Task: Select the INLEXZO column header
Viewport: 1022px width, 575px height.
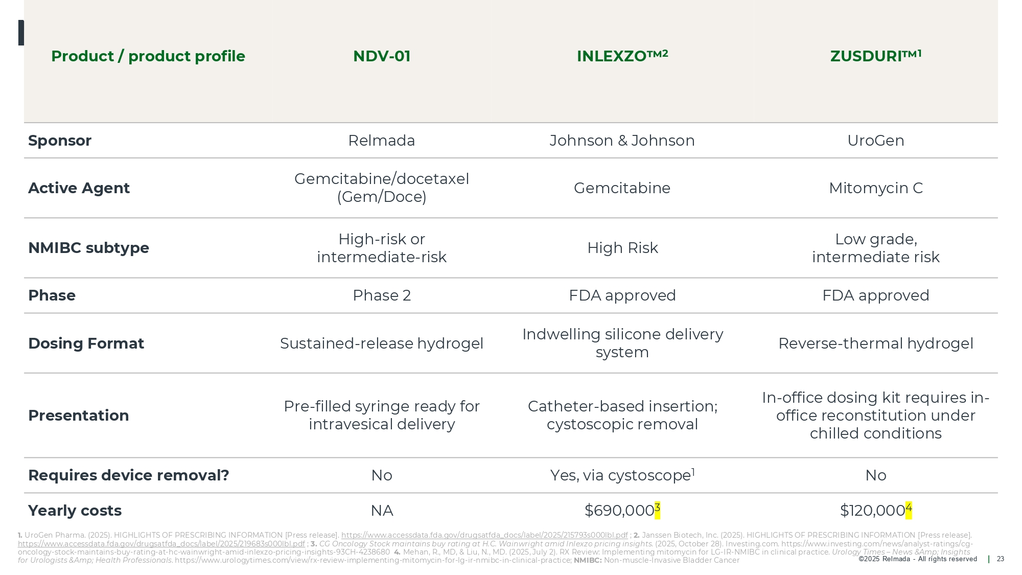Action: click(x=622, y=56)
